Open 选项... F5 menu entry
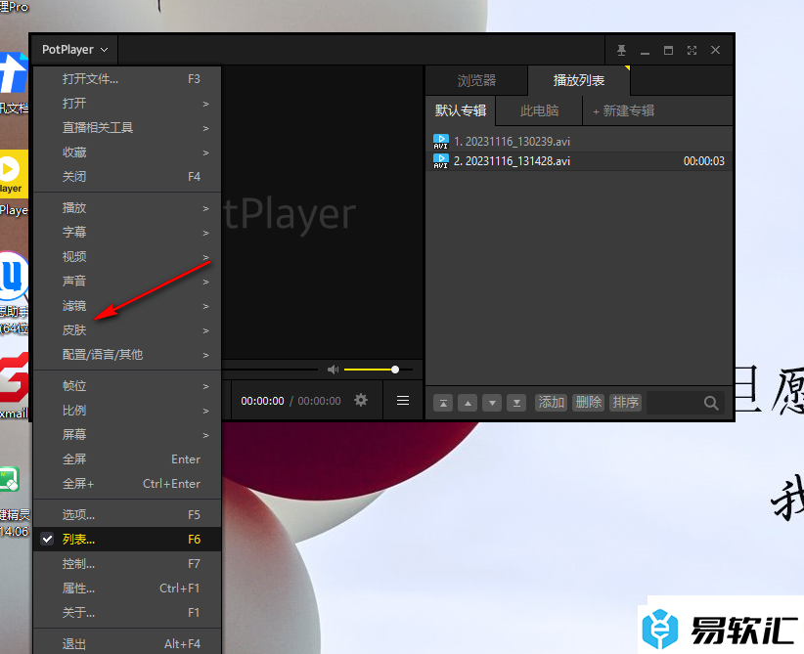 pos(127,514)
